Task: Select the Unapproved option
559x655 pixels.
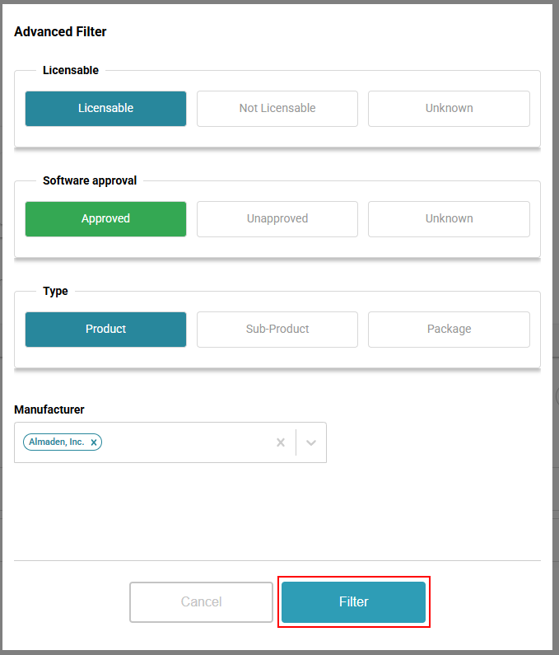Action: (277, 218)
